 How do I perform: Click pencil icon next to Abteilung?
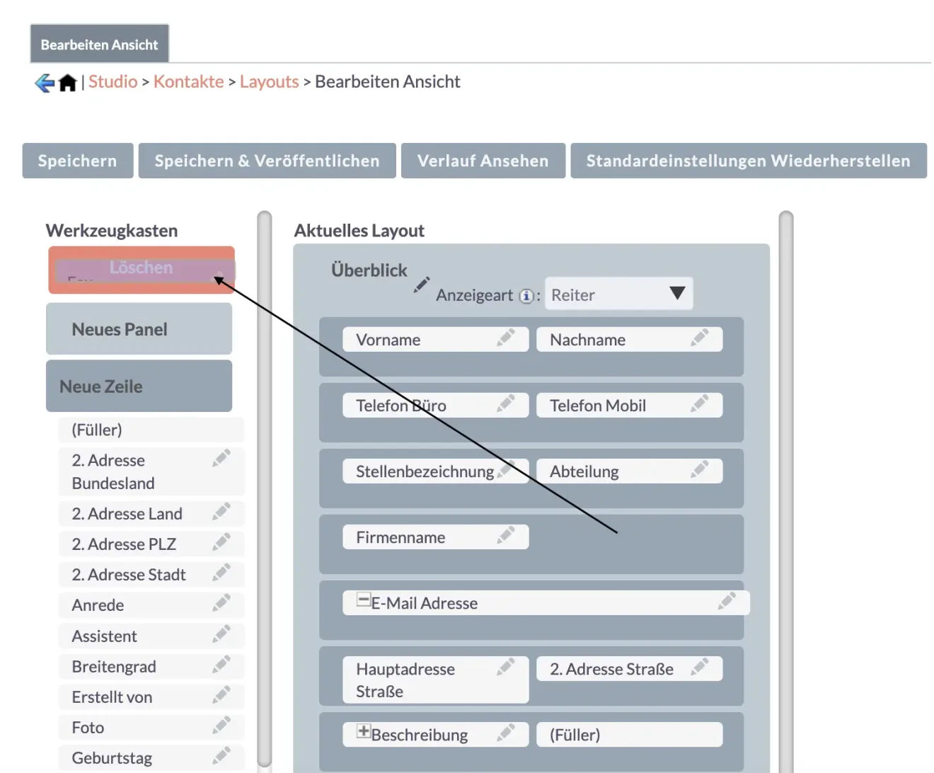click(x=699, y=470)
